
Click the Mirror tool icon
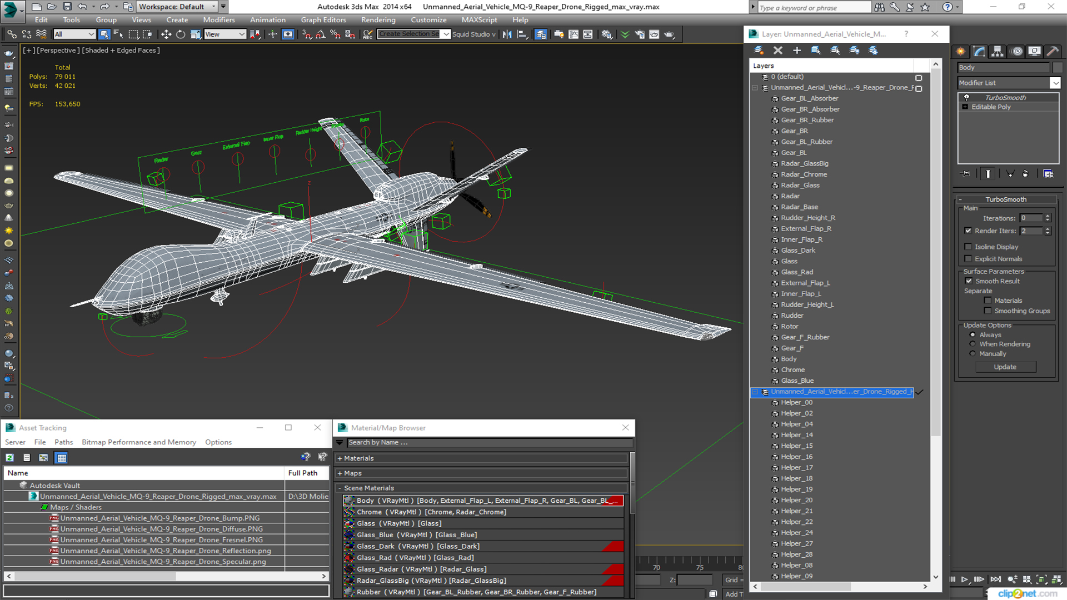click(x=507, y=34)
